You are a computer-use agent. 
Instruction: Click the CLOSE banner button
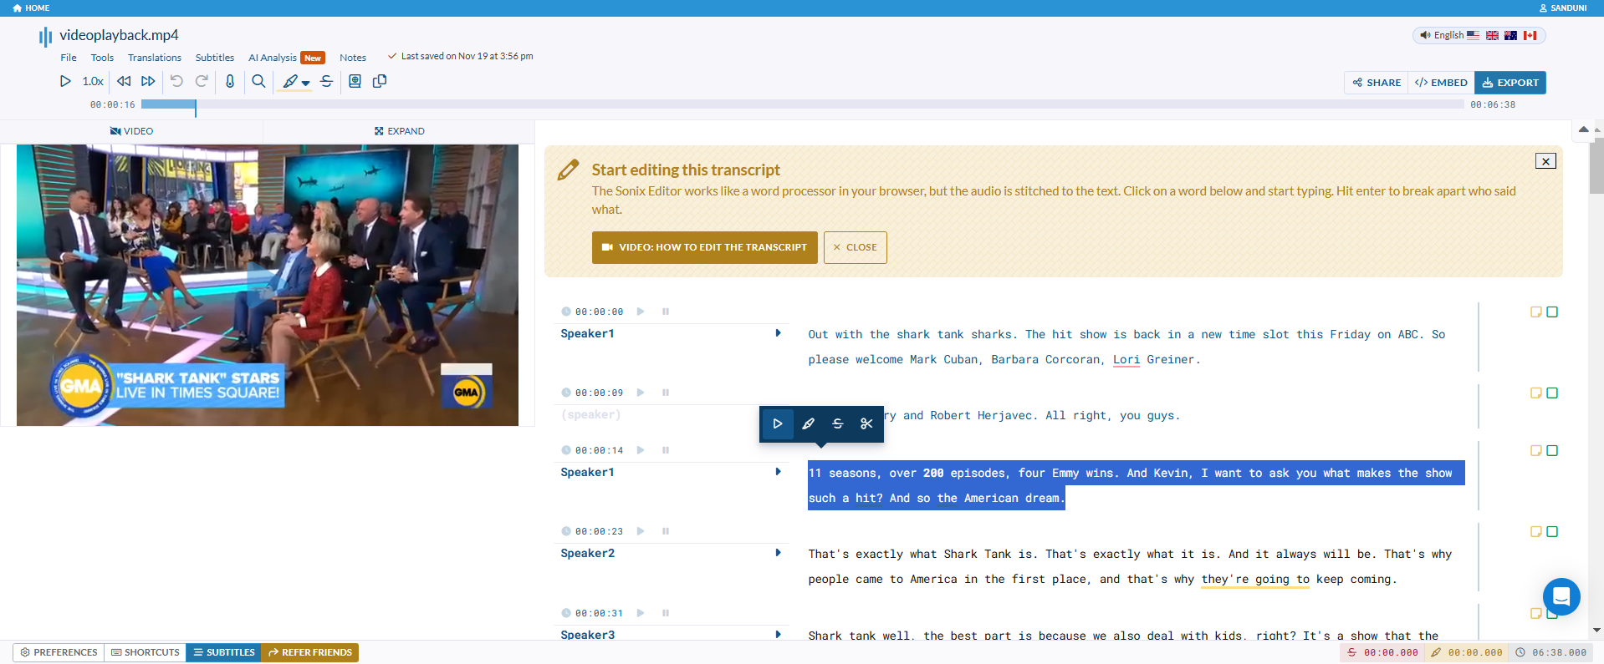pyautogui.click(x=855, y=247)
